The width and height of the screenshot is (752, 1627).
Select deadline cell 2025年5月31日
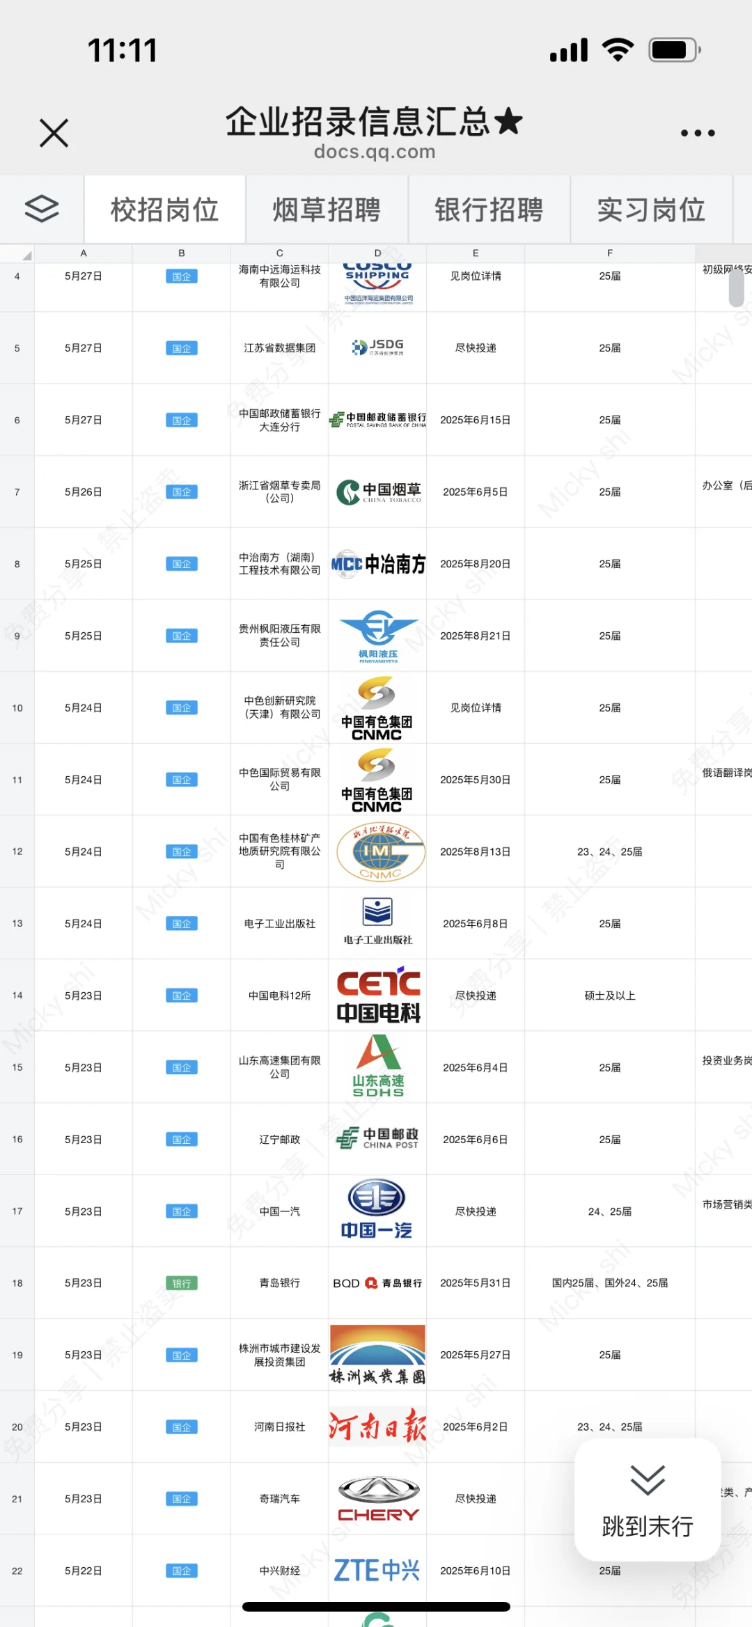point(476,1283)
